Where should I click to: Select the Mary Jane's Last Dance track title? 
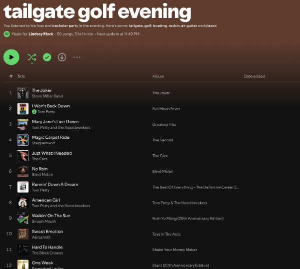pyautogui.click(x=55, y=122)
